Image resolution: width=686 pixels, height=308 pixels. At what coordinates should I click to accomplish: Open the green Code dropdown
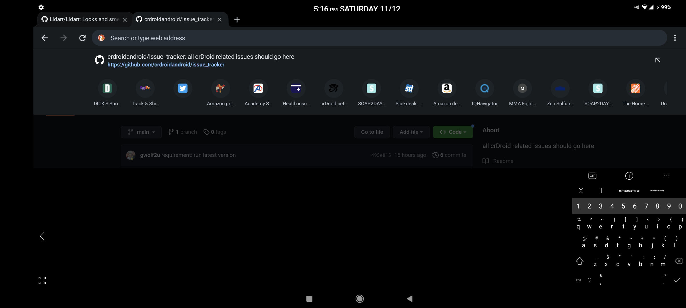[x=453, y=132]
